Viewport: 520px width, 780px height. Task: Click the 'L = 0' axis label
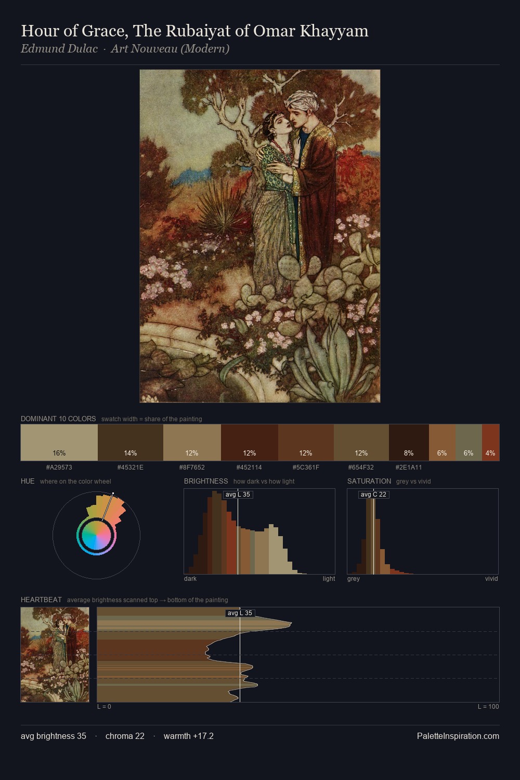click(x=104, y=707)
